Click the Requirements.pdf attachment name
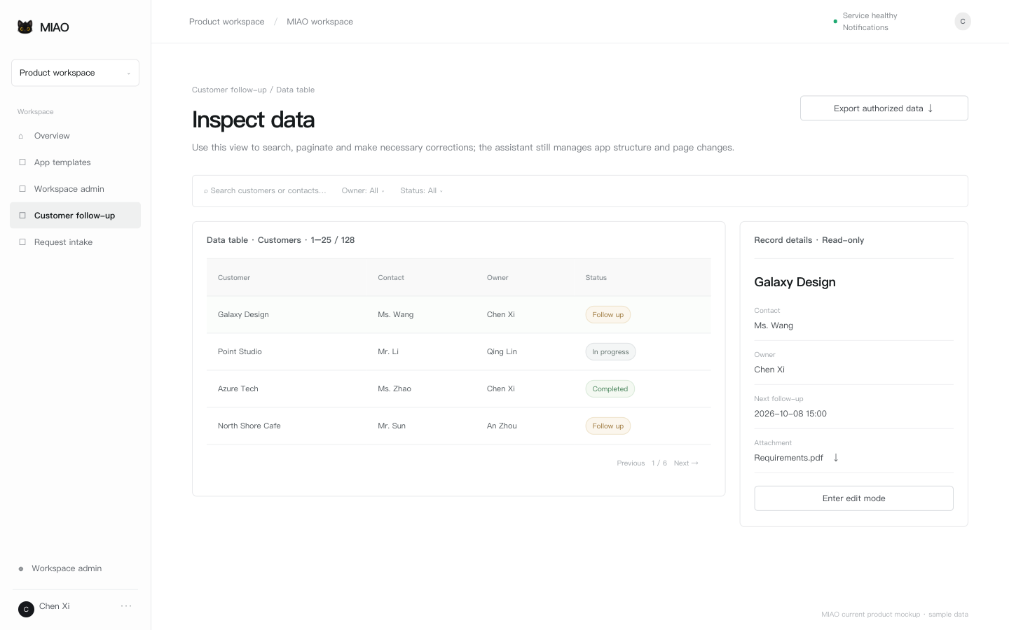This screenshot has width=1009, height=630. [788, 458]
